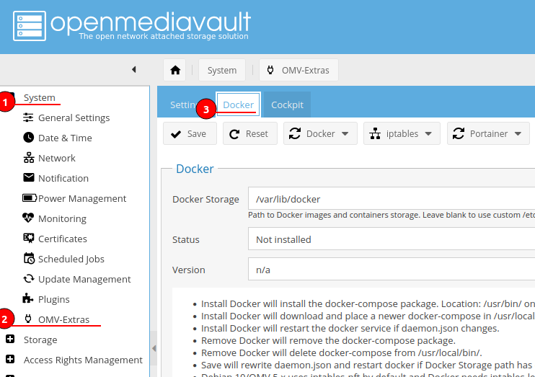The image size is (535, 377).
Task: Click 'Remove Docker will remove' note line
Action: (328, 340)
